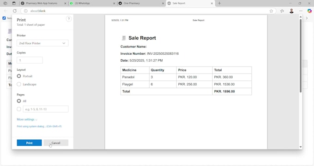
Task: Open browser Settings and more menu
Action: tap(301, 11)
